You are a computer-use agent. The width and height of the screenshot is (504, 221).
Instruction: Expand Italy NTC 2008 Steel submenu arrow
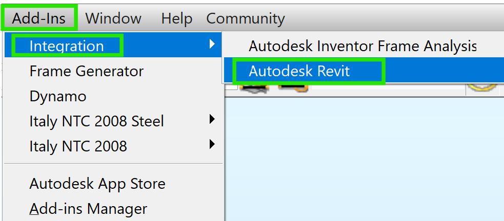pyautogui.click(x=212, y=119)
